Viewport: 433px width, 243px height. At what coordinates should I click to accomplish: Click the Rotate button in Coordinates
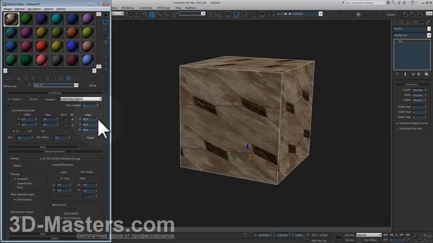[90, 138]
